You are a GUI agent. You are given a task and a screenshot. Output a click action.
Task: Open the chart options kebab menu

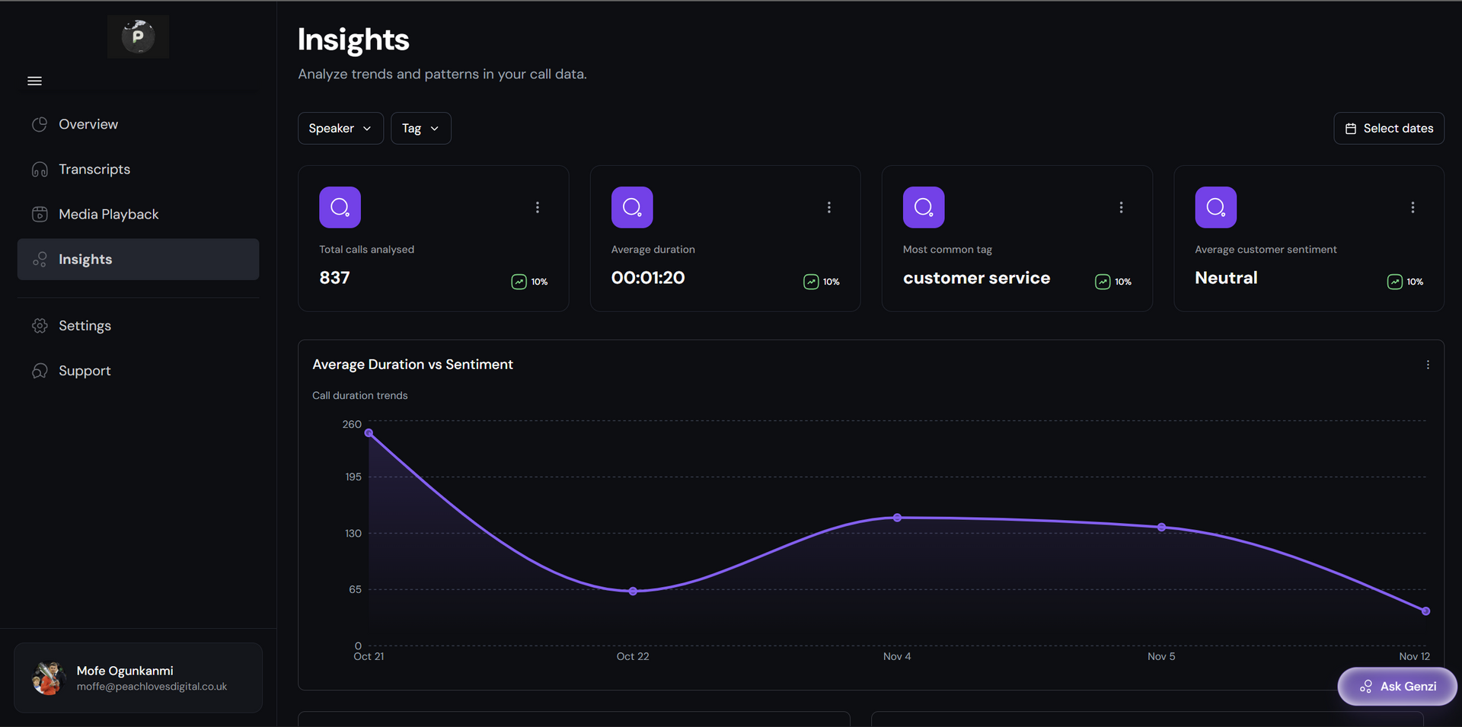click(1428, 365)
